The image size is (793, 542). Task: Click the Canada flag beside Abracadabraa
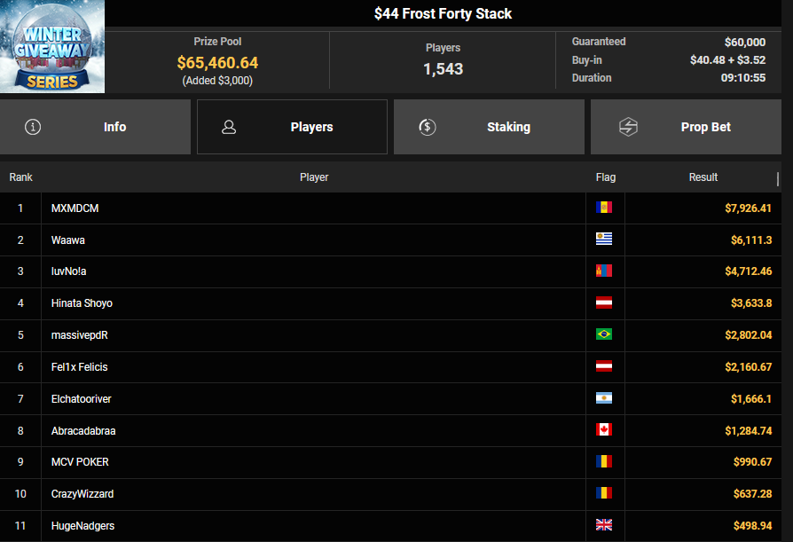(x=604, y=430)
